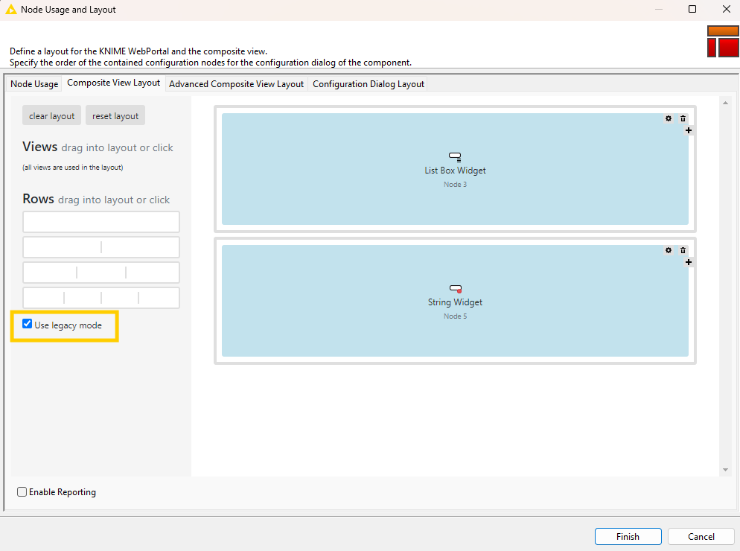Open Advanced Composite View Layout tab

[236, 84]
